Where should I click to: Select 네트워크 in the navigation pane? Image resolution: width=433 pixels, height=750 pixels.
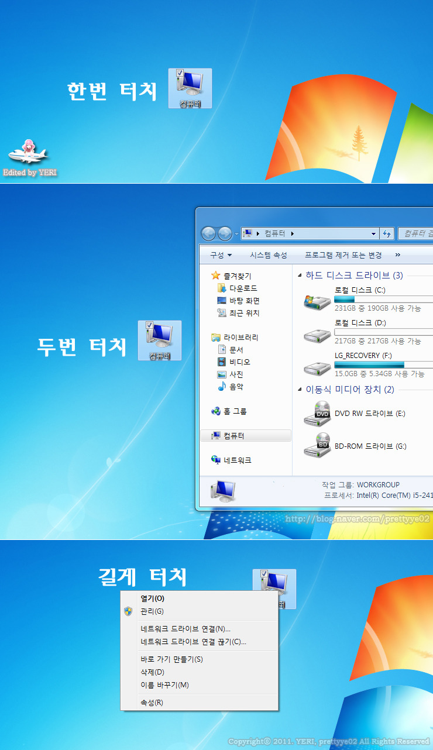click(x=231, y=460)
